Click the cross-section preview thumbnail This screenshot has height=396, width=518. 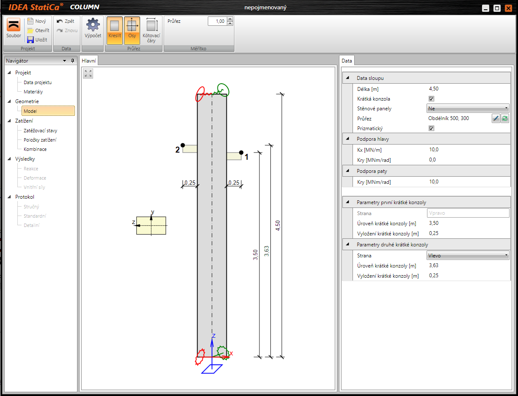pyautogui.click(x=151, y=225)
